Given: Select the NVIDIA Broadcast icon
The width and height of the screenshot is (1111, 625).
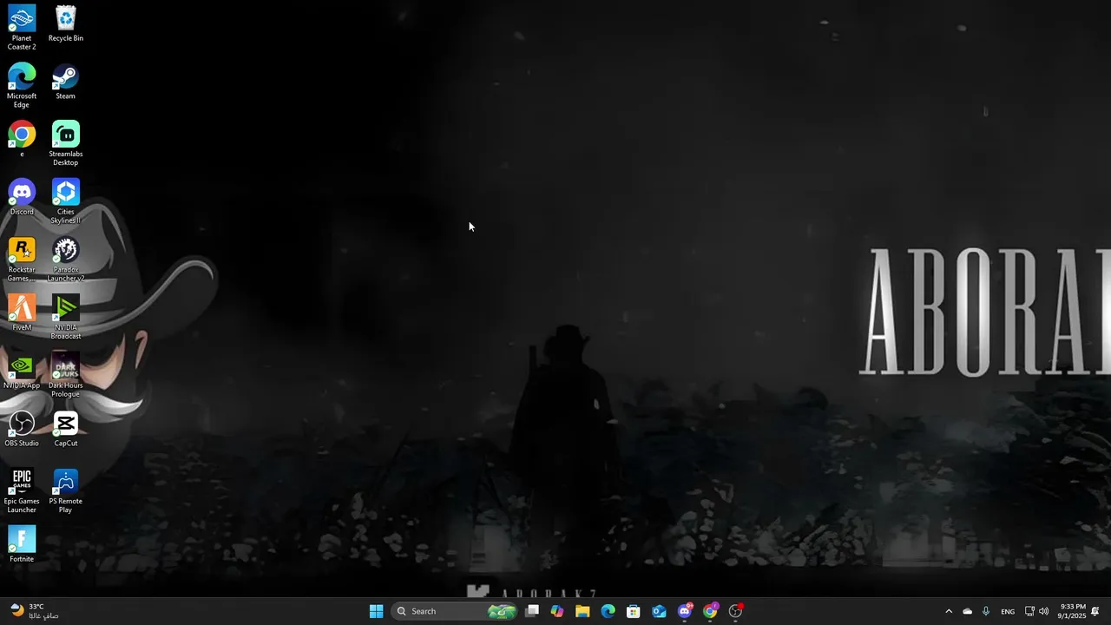Looking at the screenshot, I should tap(65, 317).
